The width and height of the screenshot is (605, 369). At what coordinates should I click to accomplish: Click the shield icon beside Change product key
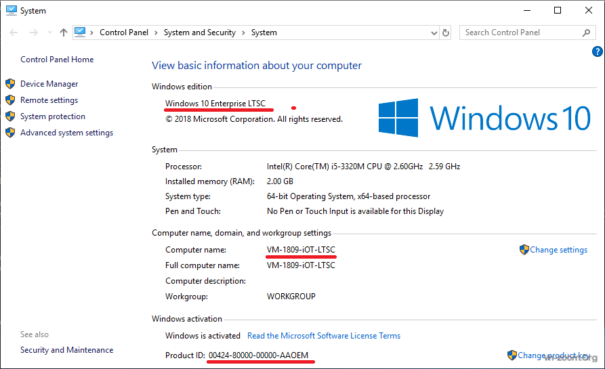point(512,355)
